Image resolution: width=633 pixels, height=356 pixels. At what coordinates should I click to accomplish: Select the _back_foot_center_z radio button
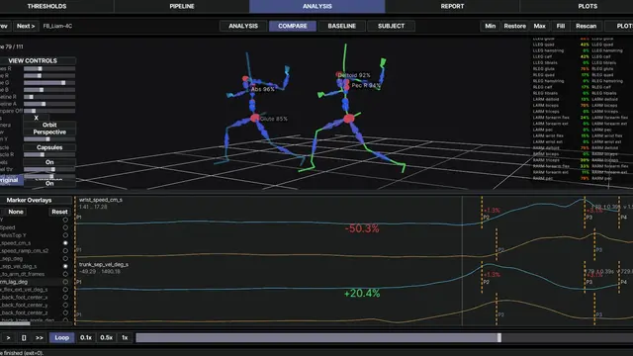point(65,312)
